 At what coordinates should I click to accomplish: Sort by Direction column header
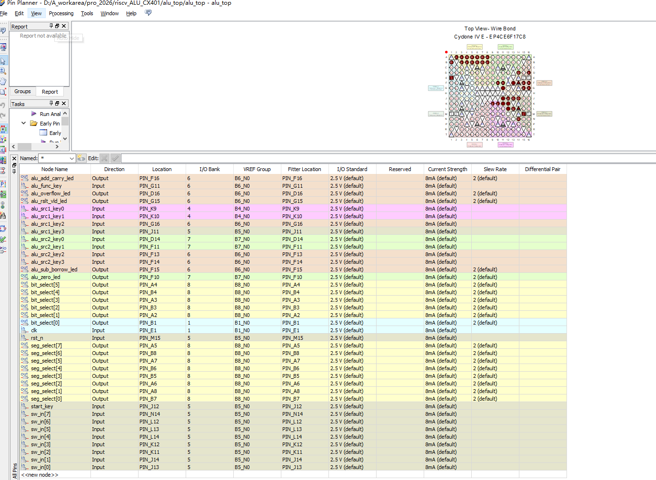point(114,169)
